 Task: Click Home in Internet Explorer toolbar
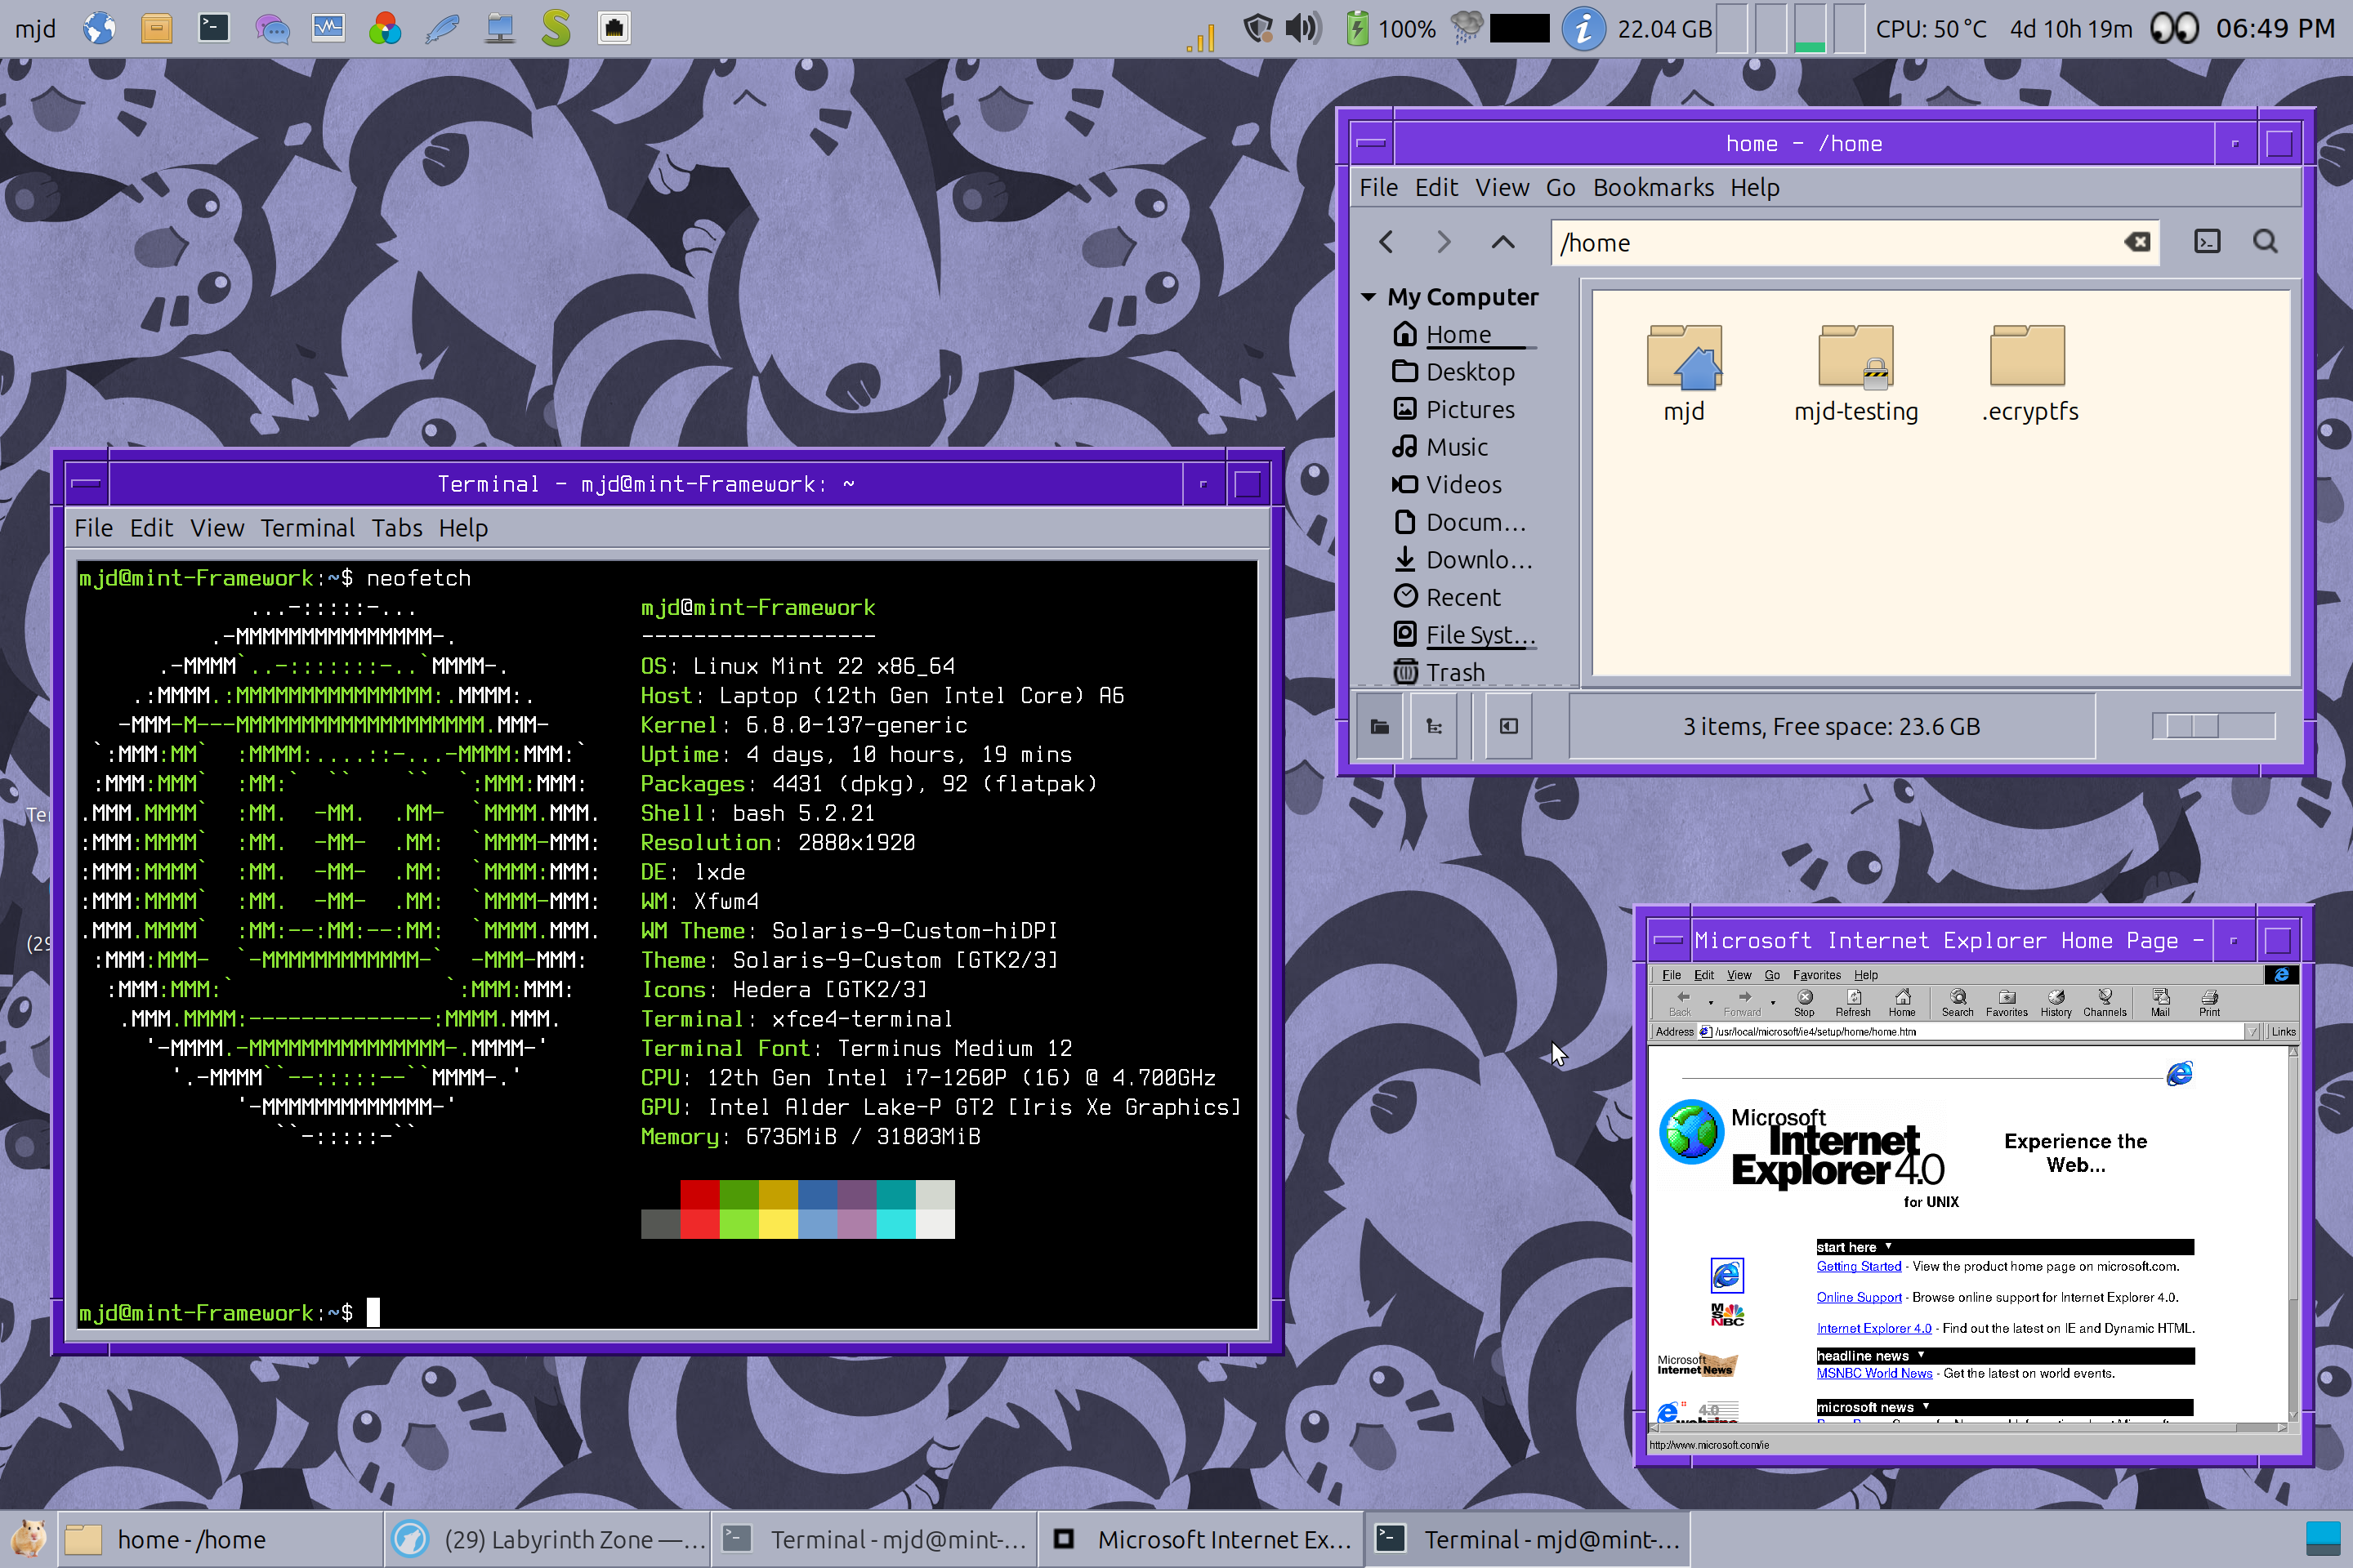(x=1902, y=1003)
